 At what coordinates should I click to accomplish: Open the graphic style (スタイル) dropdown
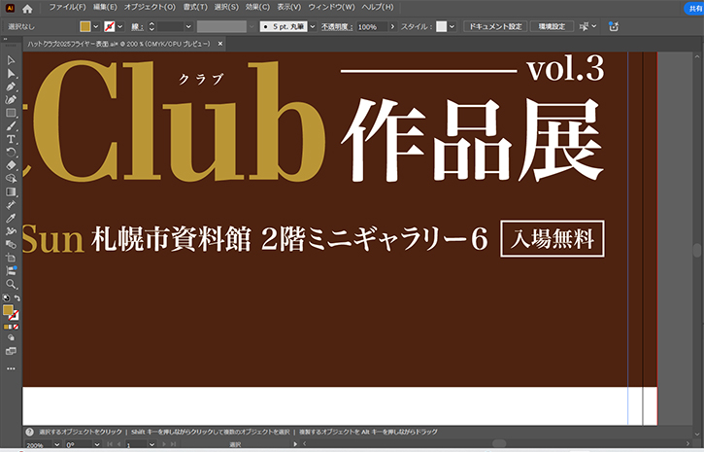(453, 26)
